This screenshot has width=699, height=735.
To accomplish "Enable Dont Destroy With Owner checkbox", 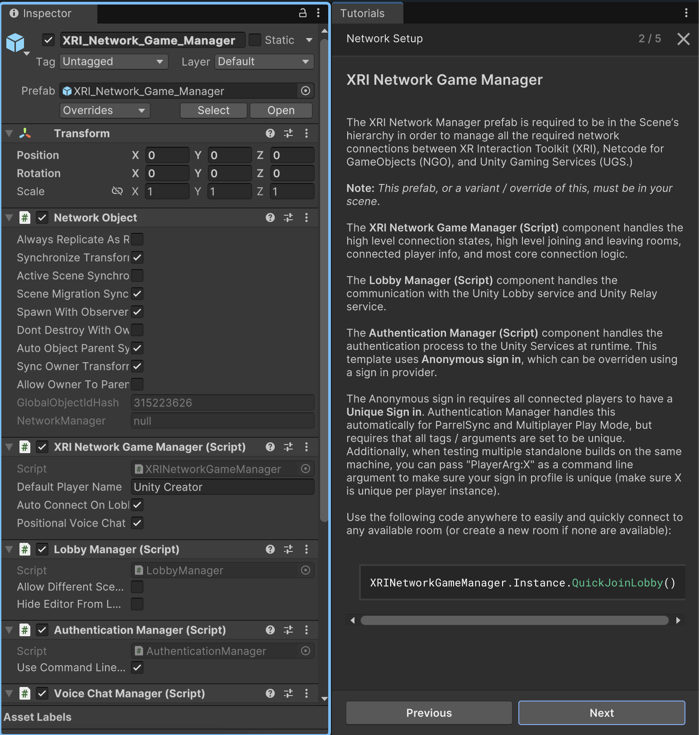I will click(x=137, y=330).
